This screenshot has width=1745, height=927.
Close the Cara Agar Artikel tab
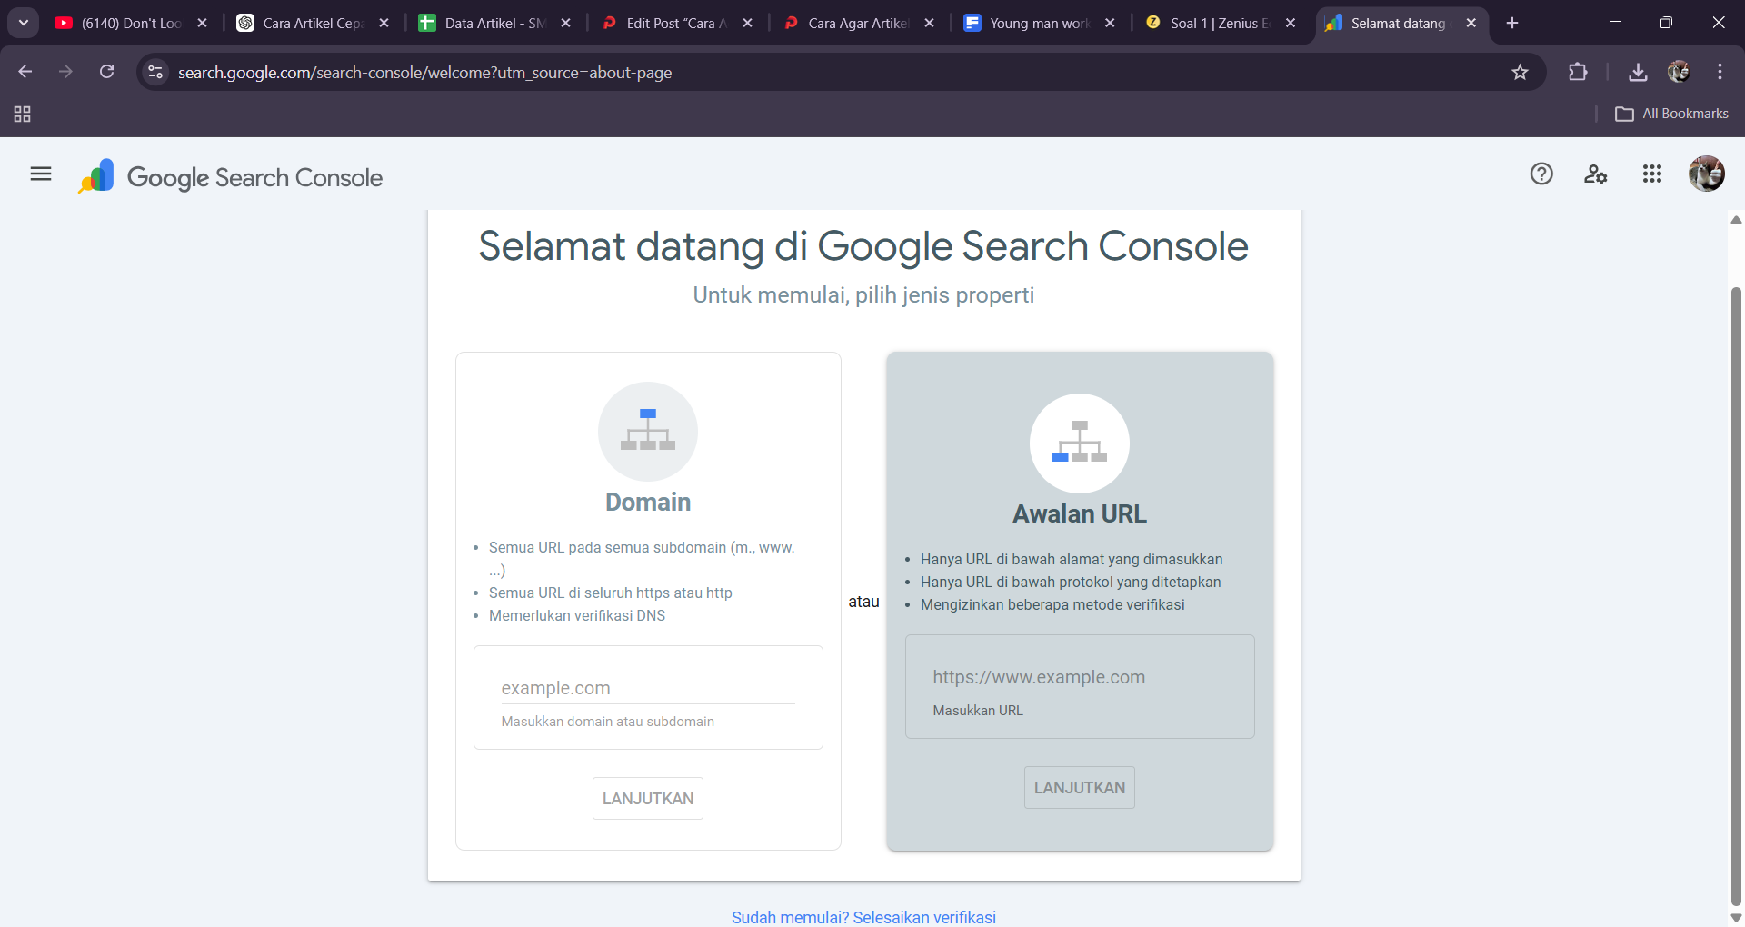click(929, 23)
